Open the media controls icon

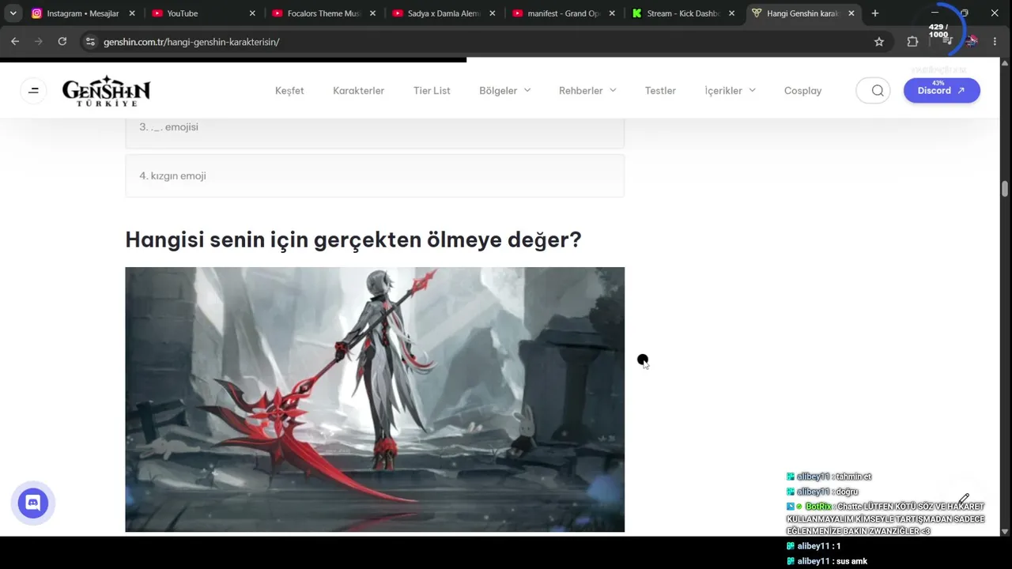click(947, 42)
